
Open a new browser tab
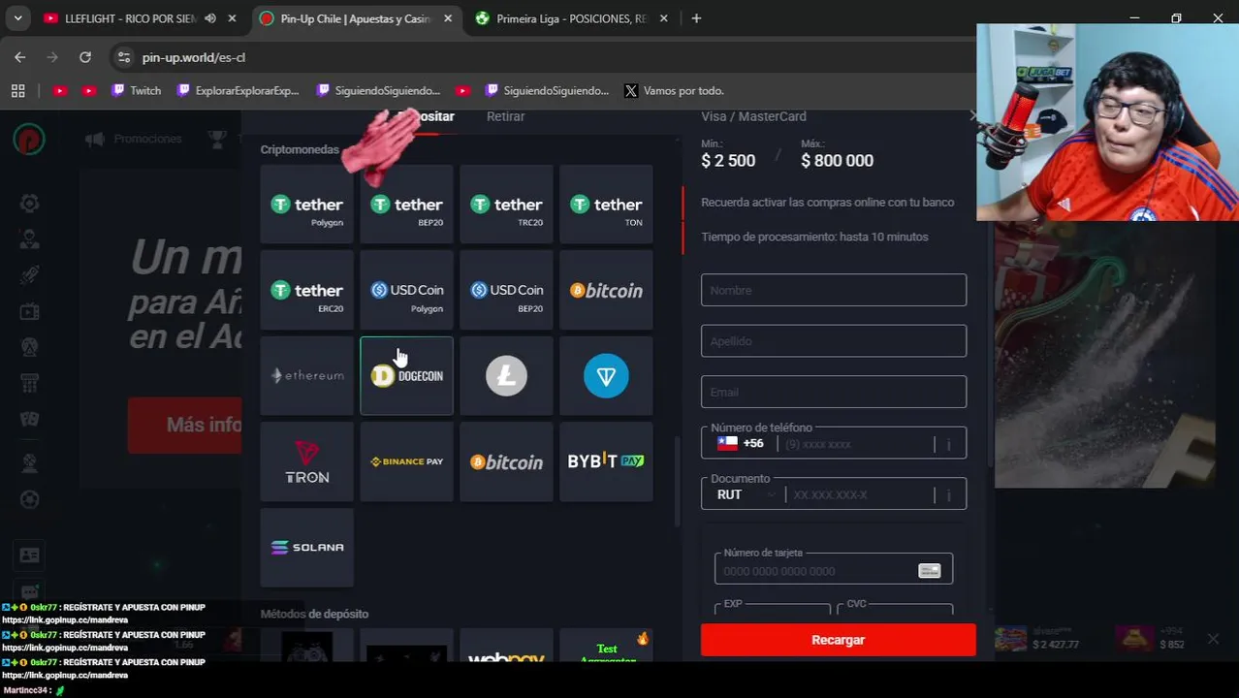coord(696,18)
